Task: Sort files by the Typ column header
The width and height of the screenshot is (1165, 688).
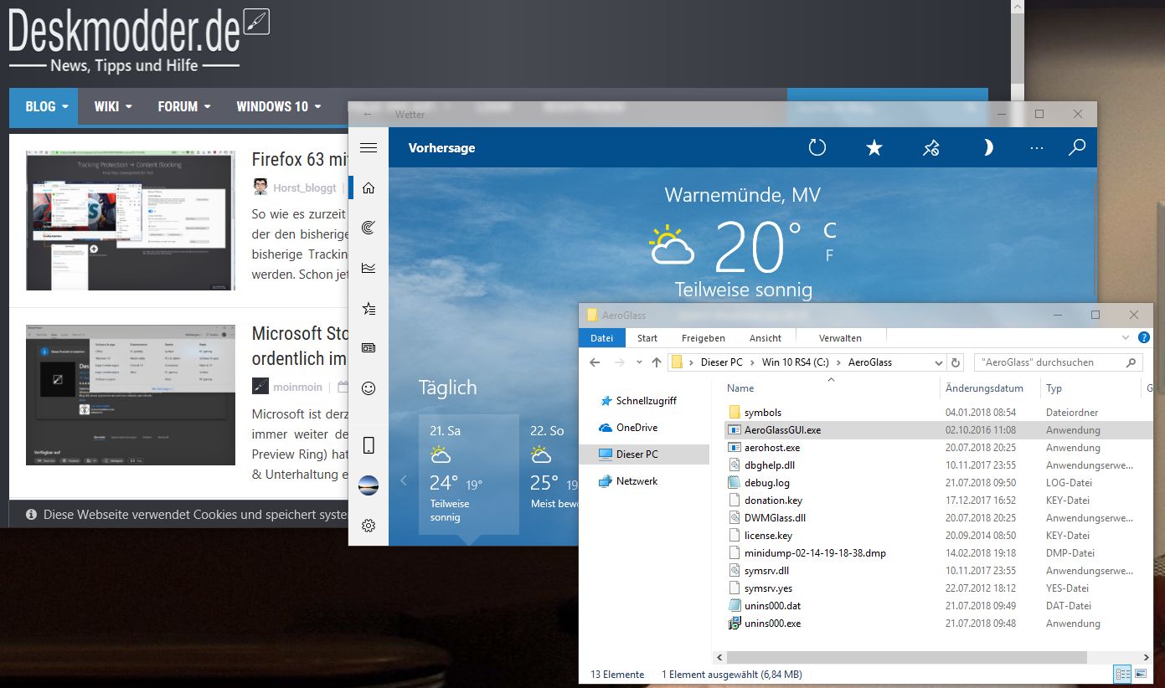Action: (1054, 388)
